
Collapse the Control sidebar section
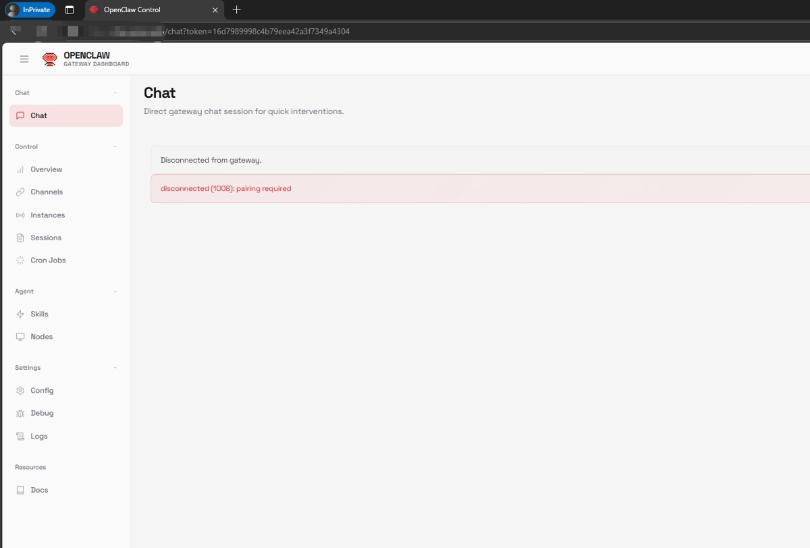click(x=115, y=146)
